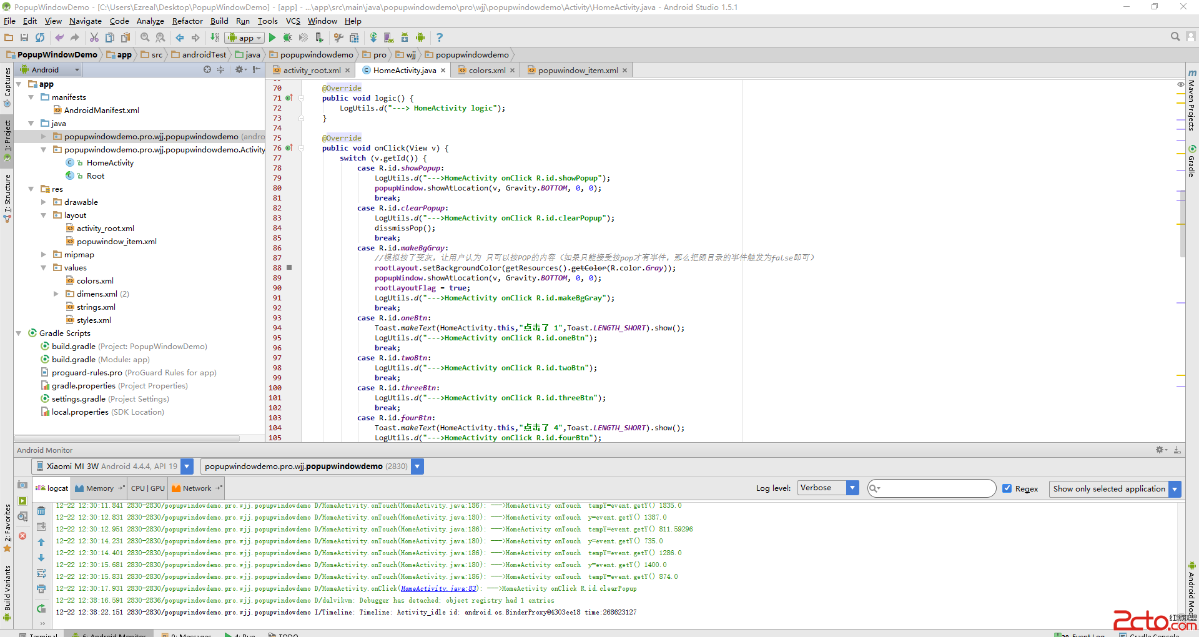Screen dimensions: 1199x637
Task: Expand the drawable folder
Action: (44, 202)
